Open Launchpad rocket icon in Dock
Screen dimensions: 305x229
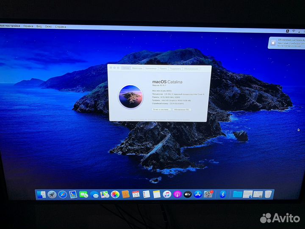[x=52, y=195]
